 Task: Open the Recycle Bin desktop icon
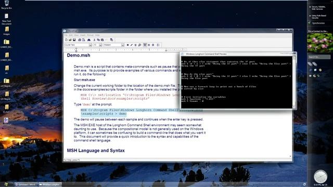tap(7, 5)
